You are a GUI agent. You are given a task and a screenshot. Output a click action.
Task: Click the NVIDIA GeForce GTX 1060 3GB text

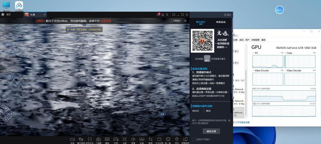point(296,48)
